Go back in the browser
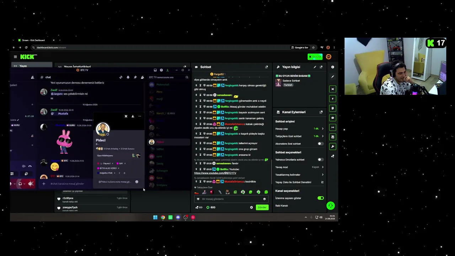The width and height of the screenshot is (455, 256). [14, 47]
